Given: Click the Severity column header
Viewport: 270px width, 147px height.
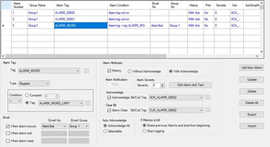Looking at the screenshot, I should coord(222,5).
